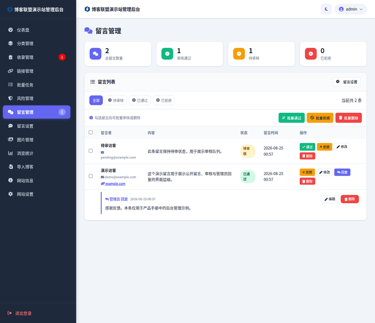Open the example.com link
Image resolution: width=375 pixels, height=323 pixels.
(x=113, y=184)
